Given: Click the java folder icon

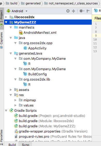Looking at the screenshot, I should pyautogui.click(x=16, y=38).
